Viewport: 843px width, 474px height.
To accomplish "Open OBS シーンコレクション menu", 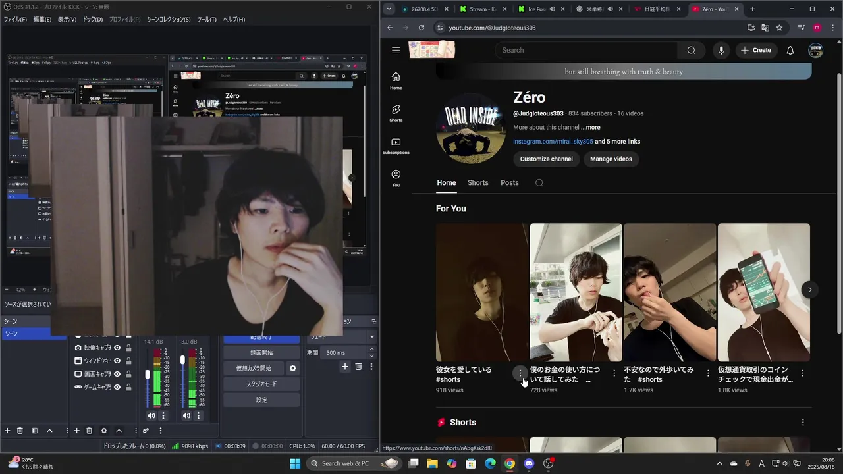I will 169,19.
